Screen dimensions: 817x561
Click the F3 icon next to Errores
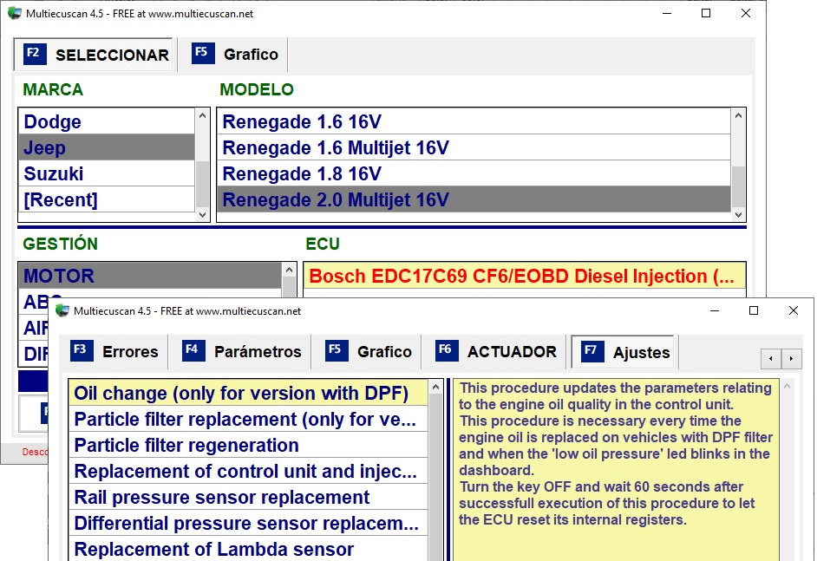coord(82,350)
